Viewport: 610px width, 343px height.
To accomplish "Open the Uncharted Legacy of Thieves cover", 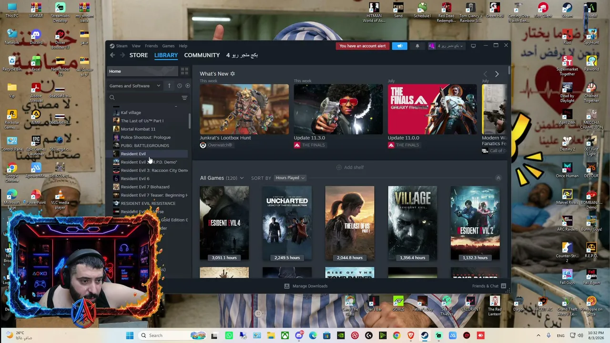I will (x=287, y=223).
